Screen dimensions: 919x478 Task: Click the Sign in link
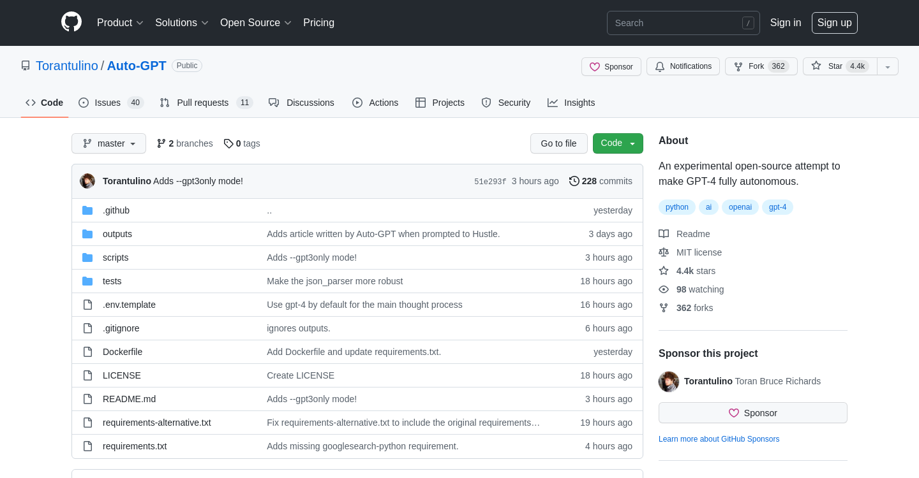point(786,23)
